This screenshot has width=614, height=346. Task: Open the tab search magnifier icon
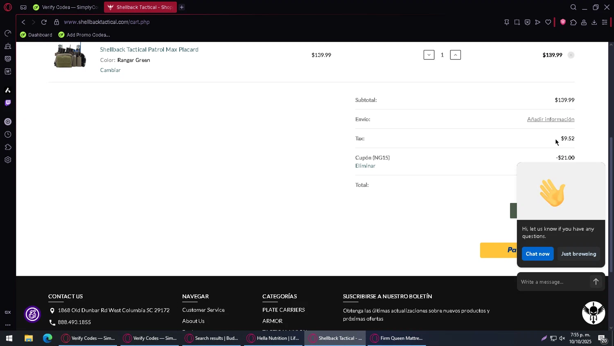[x=573, y=7]
